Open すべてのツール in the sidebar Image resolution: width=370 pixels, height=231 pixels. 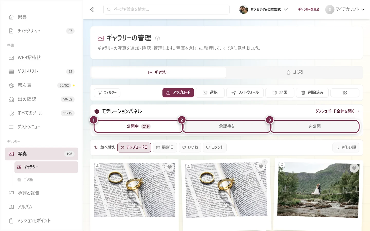(x=41, y=113)
